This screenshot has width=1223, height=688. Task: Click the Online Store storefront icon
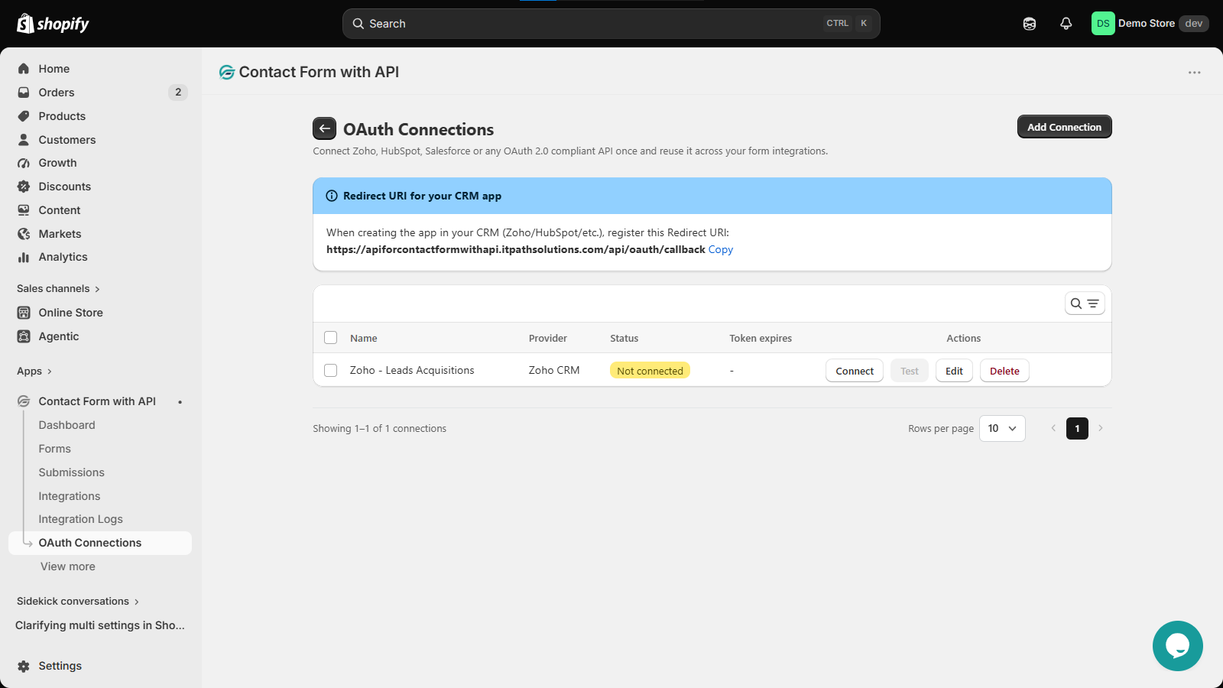[24, 313]
